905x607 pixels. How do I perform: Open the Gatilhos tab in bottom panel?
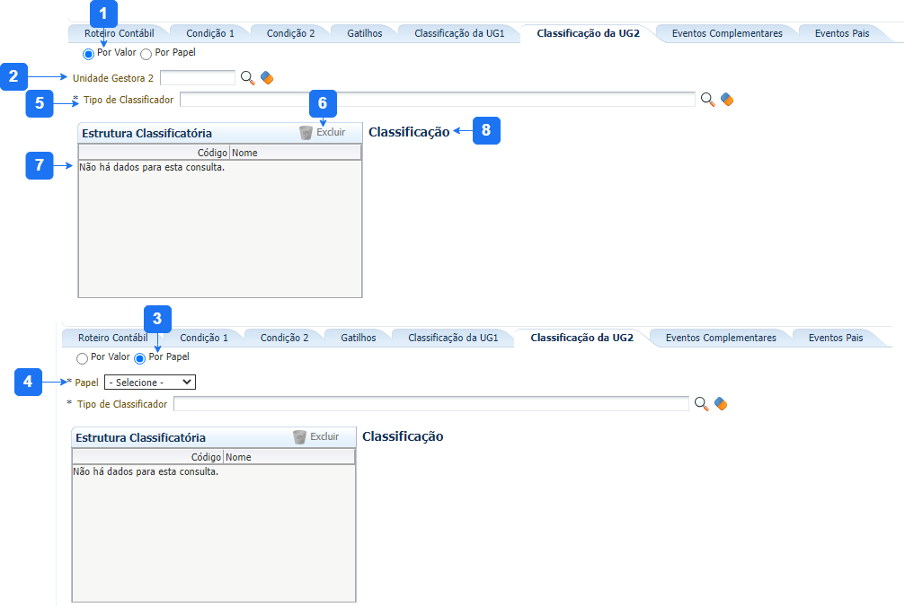tap(358, 338)
